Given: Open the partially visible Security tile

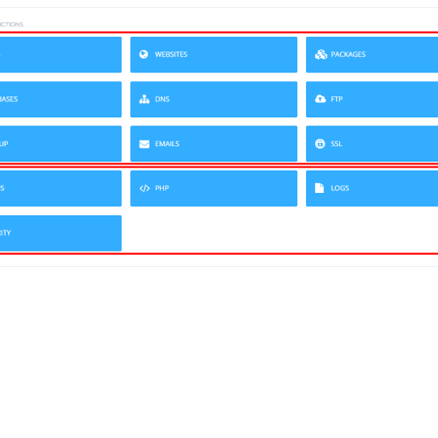Looking at the screenshot, I should (60, 233).
